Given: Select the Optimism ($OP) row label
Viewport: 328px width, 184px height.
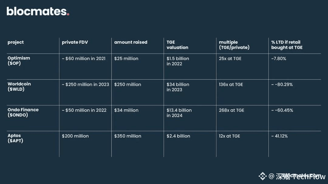Looking at the screenshot, I should (x=19, y=61).
